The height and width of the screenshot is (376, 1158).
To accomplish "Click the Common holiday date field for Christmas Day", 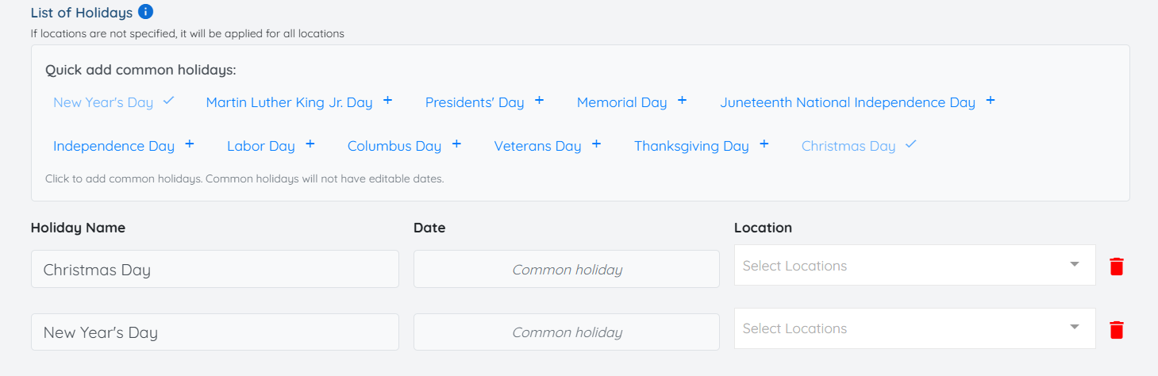I will [566, 270].
